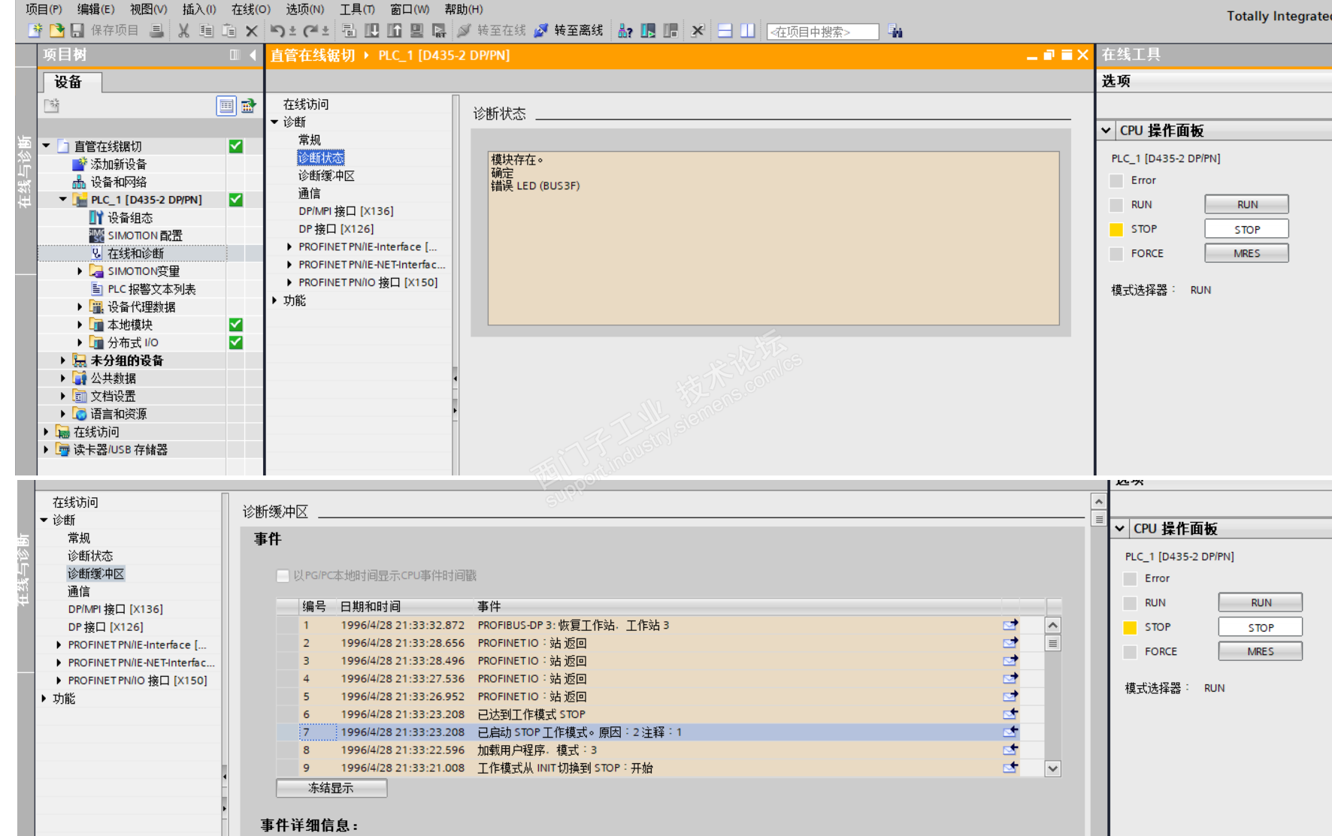Click the start CPU toolbar icon
Screen dimensions: 1332x836
648,31
